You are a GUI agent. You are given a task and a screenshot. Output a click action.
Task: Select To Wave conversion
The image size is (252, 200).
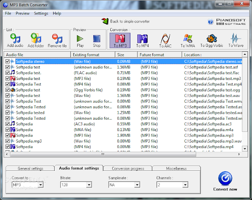[236, 41]
